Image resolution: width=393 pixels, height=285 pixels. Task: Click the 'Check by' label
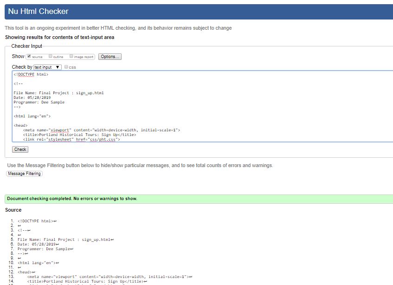tap(22, 67)
